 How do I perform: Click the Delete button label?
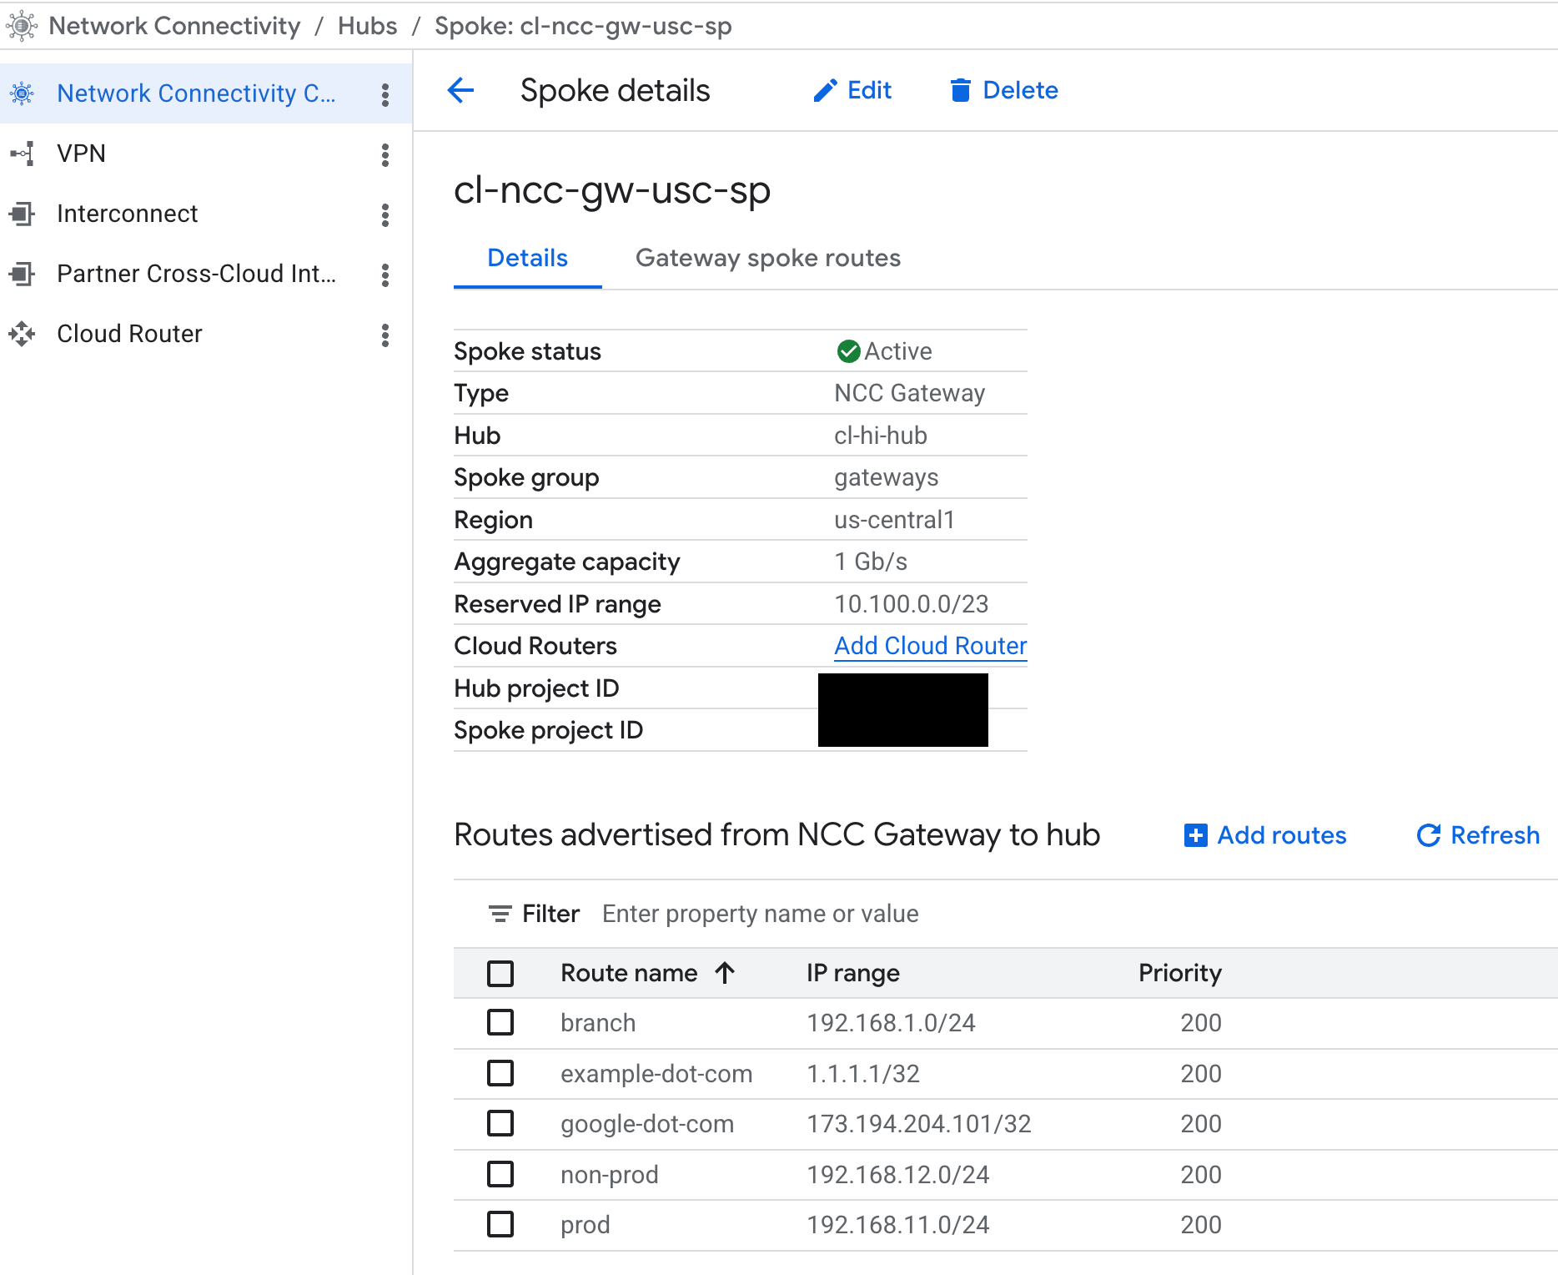[1020, 90]
